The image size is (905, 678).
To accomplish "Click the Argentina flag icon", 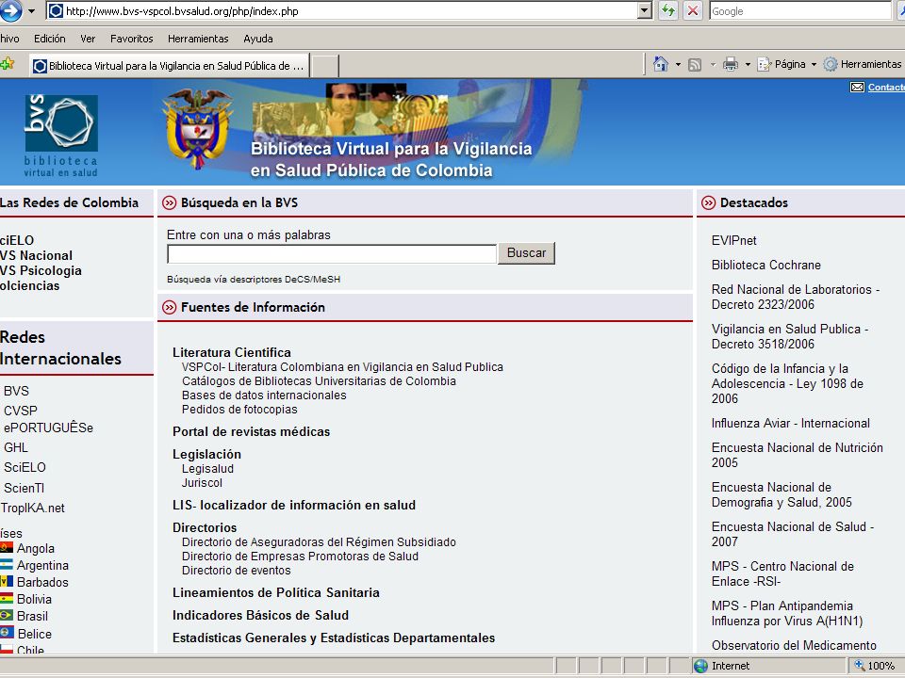I will tap(7, 564).
